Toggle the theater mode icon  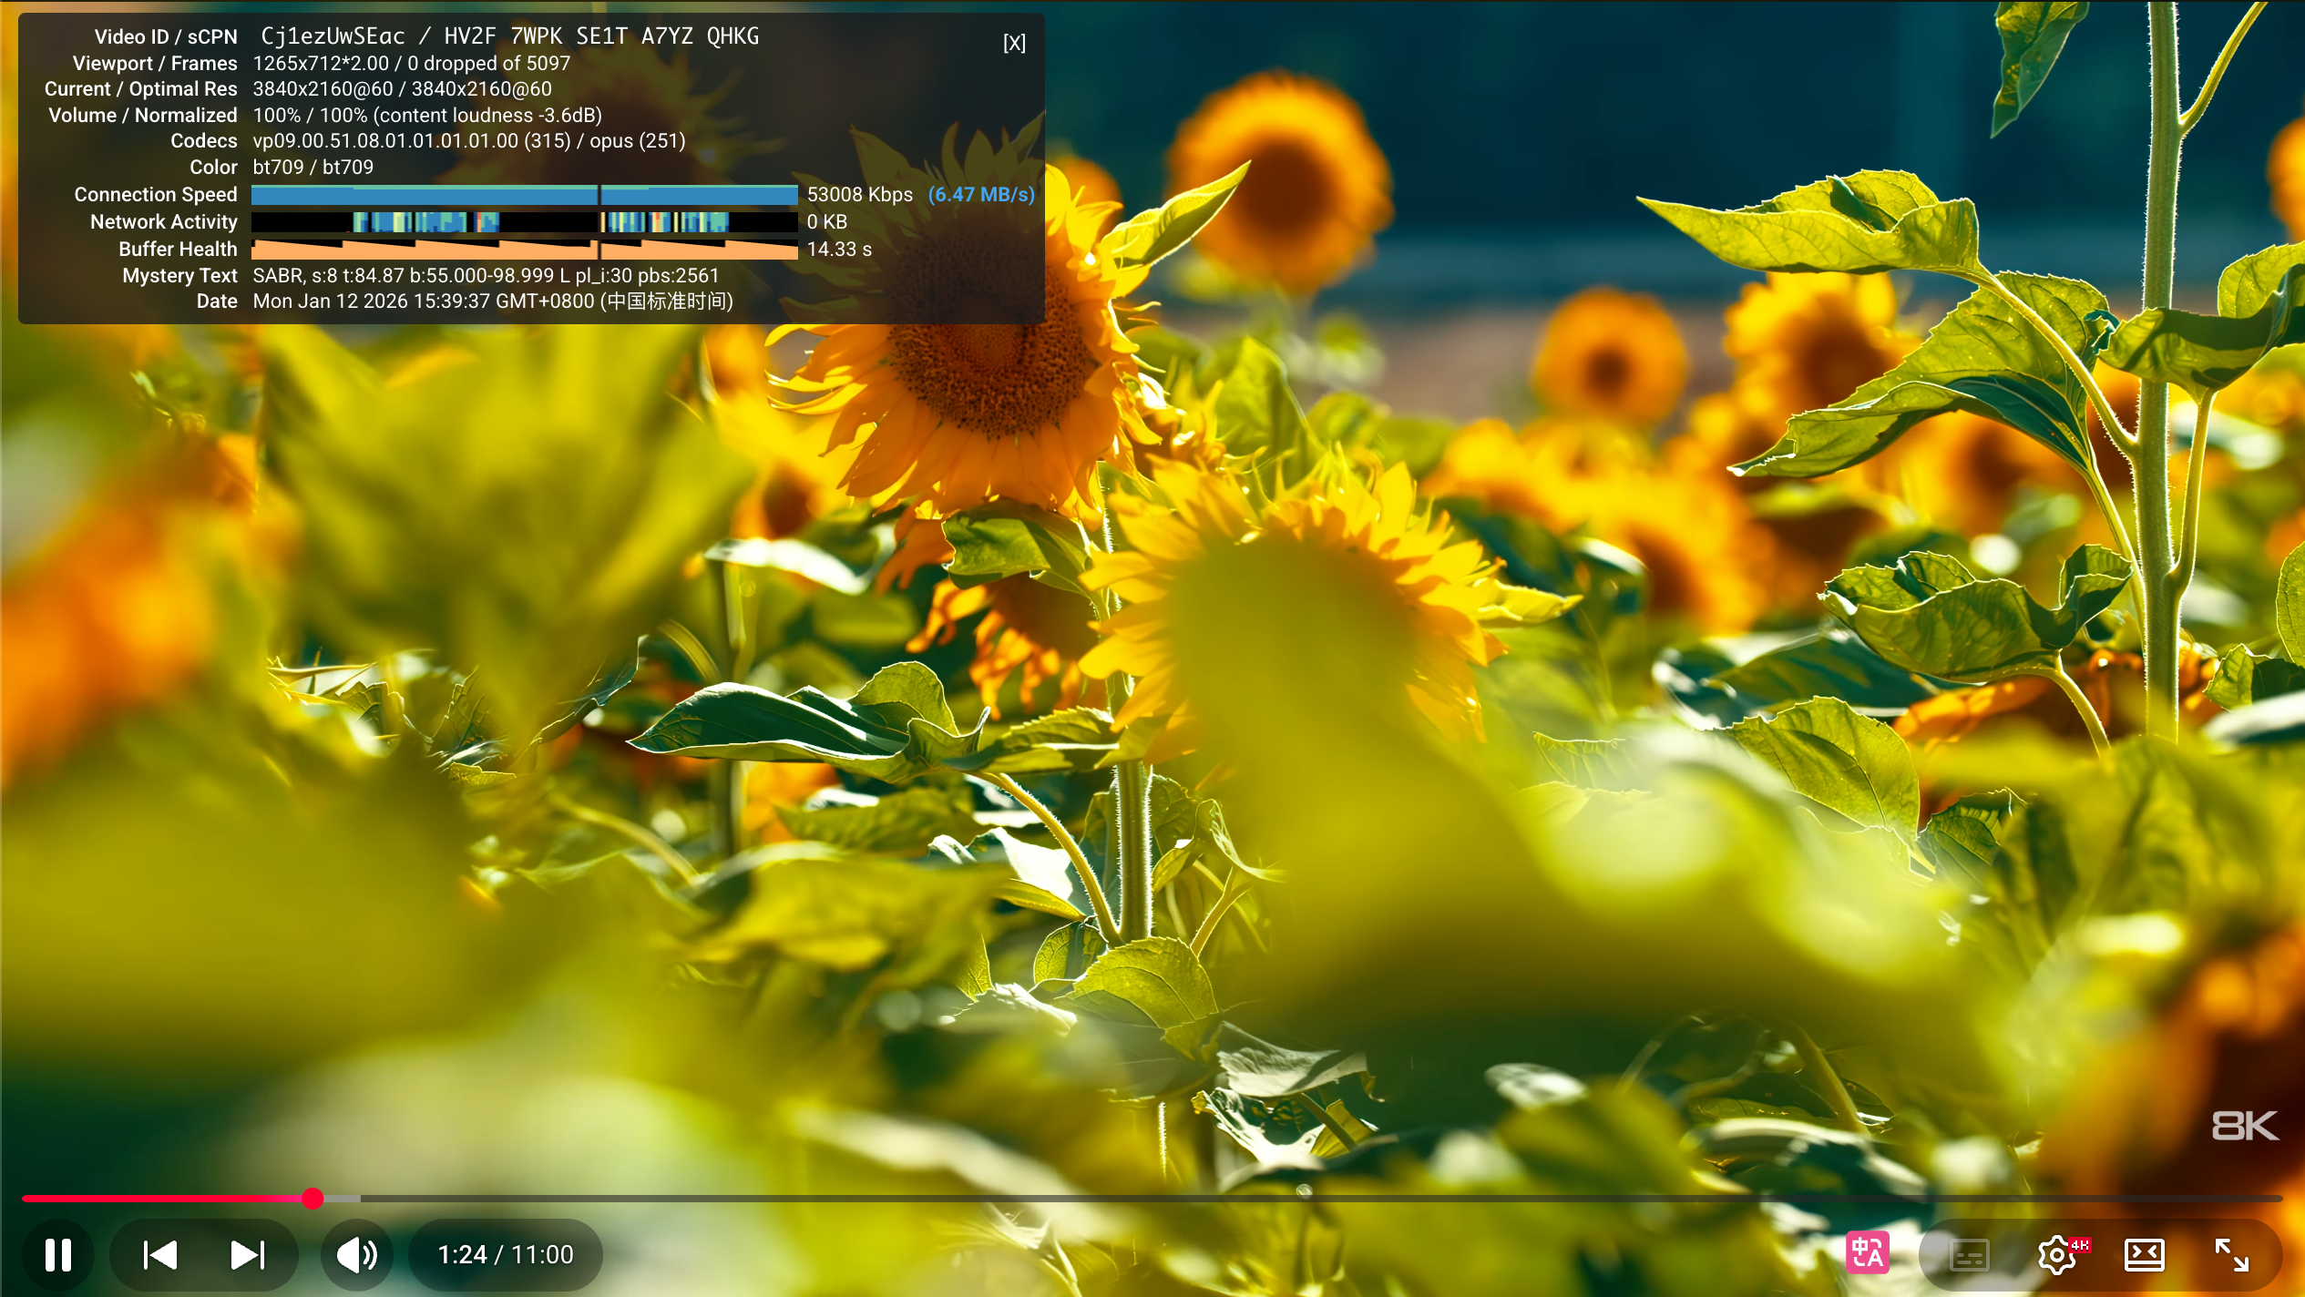[2144, 1254]
